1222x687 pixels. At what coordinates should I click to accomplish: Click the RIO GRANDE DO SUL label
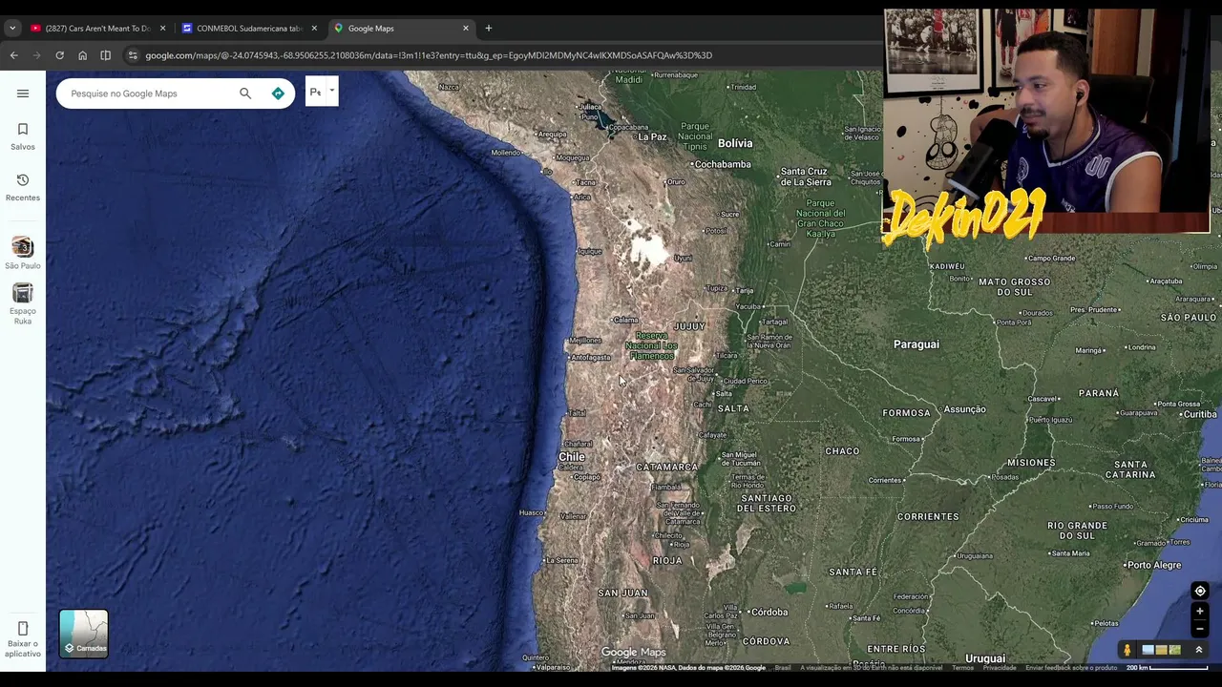click(1077, 531)
